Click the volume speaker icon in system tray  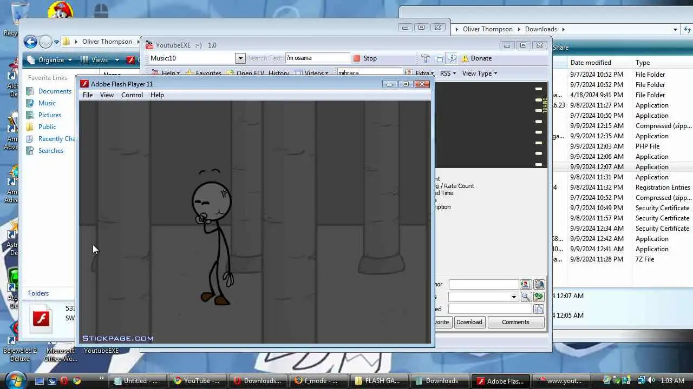[x=651, y=381]
